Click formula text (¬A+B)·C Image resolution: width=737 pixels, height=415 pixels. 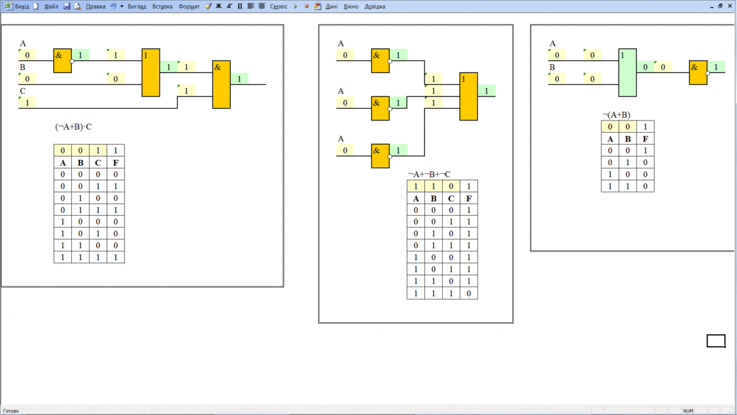[74, 127]
